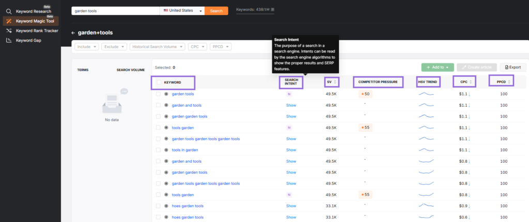Open the 'garden tools' keyword link
The width and height of the screenshot is (529, 222).
(x=183, y=94)
